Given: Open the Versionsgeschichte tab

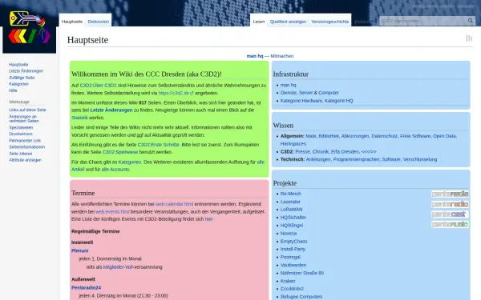Looking at the screenshot, I should (330, 22).
